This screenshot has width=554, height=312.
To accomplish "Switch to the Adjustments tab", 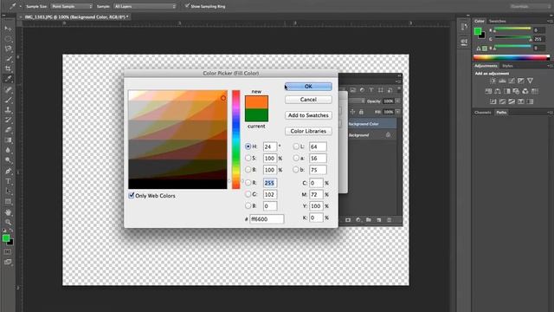I will (x=486, y=66).
